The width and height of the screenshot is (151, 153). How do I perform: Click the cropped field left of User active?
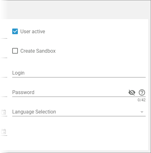[4, 35]
